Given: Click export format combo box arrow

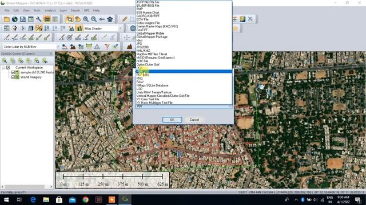Looking at the screenshot, I should click(230, 106).
